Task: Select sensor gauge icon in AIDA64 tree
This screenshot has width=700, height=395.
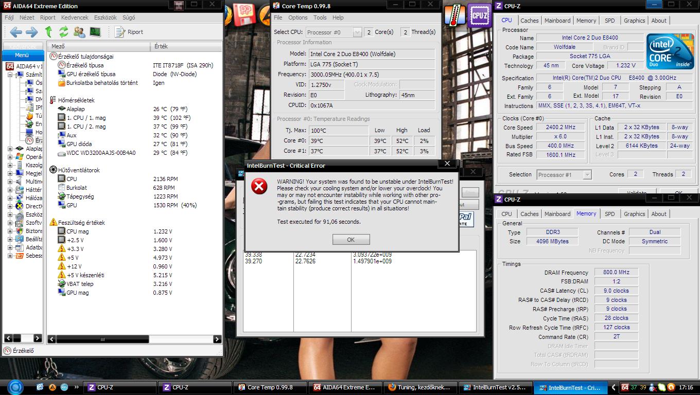Action: pos(29,140)
